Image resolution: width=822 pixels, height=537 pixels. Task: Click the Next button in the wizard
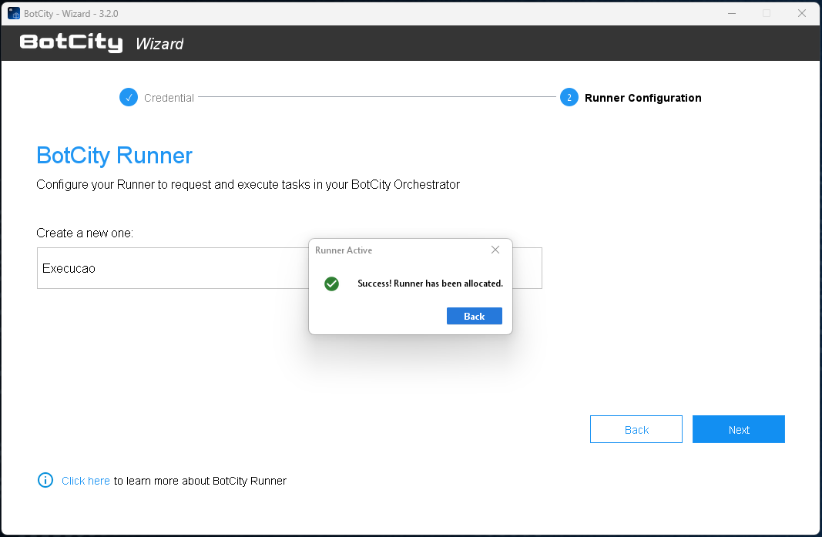[x=738, y=429]
